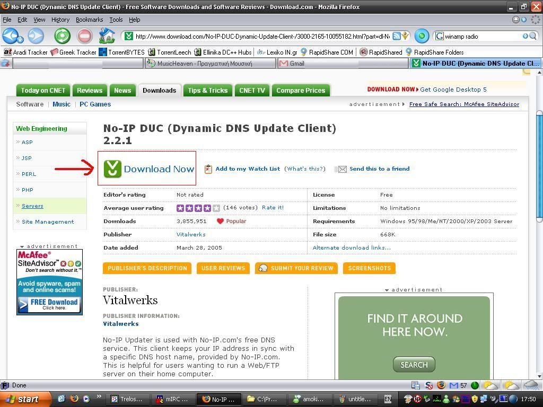
Task: Click the Stop loading icon
Action: tap(84, 36)
